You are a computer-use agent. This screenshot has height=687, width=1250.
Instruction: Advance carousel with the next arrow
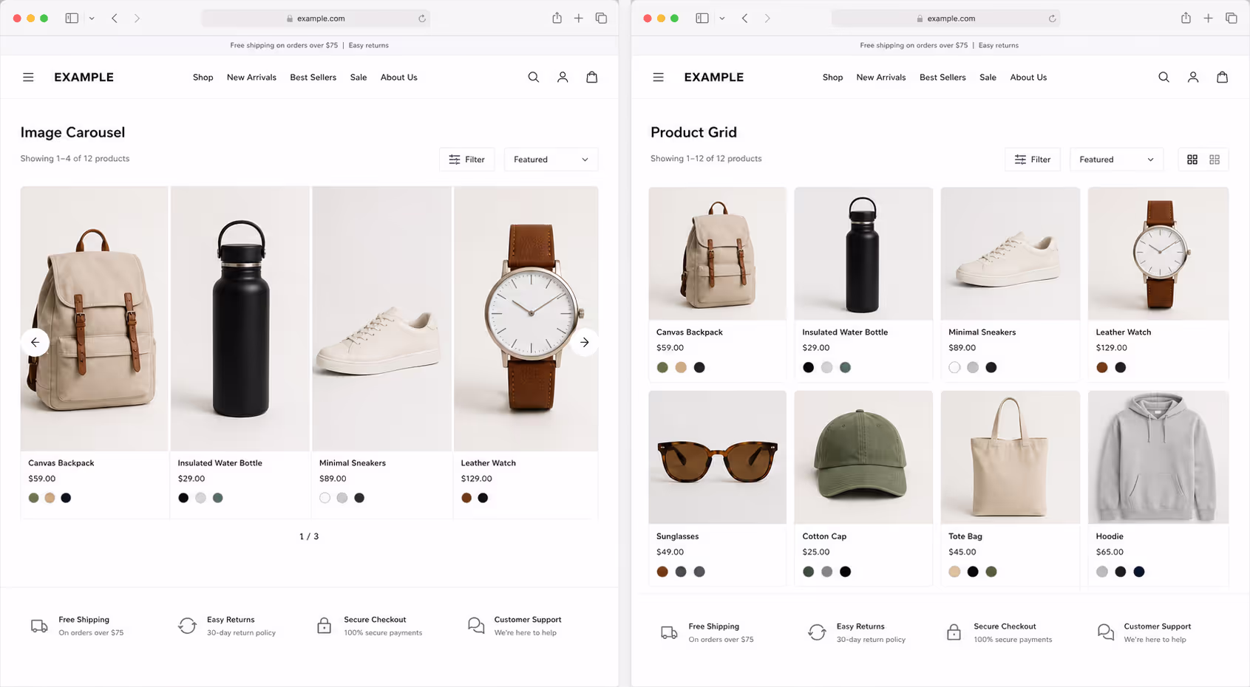click(585, 342)
